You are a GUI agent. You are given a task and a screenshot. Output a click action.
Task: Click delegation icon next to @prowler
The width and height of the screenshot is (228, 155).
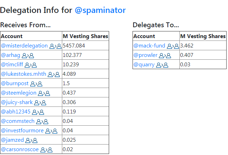click(165, 55)
